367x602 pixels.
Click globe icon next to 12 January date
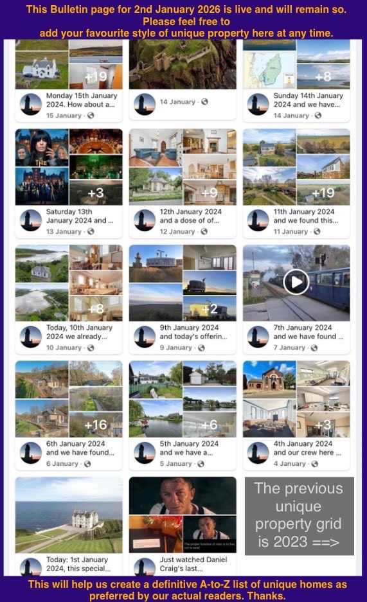point(204,231)
